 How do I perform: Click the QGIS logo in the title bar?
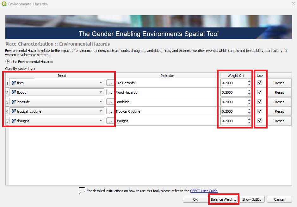[4, 4]
